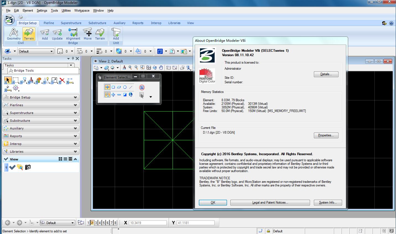The image size is (396, 234).
Task: Select Block selection method in Element Selection
Action: click(113, 87)
